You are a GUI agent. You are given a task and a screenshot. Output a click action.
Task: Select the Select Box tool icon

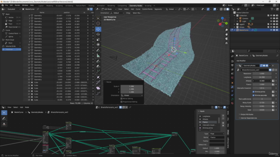click(x=98, y=18)
